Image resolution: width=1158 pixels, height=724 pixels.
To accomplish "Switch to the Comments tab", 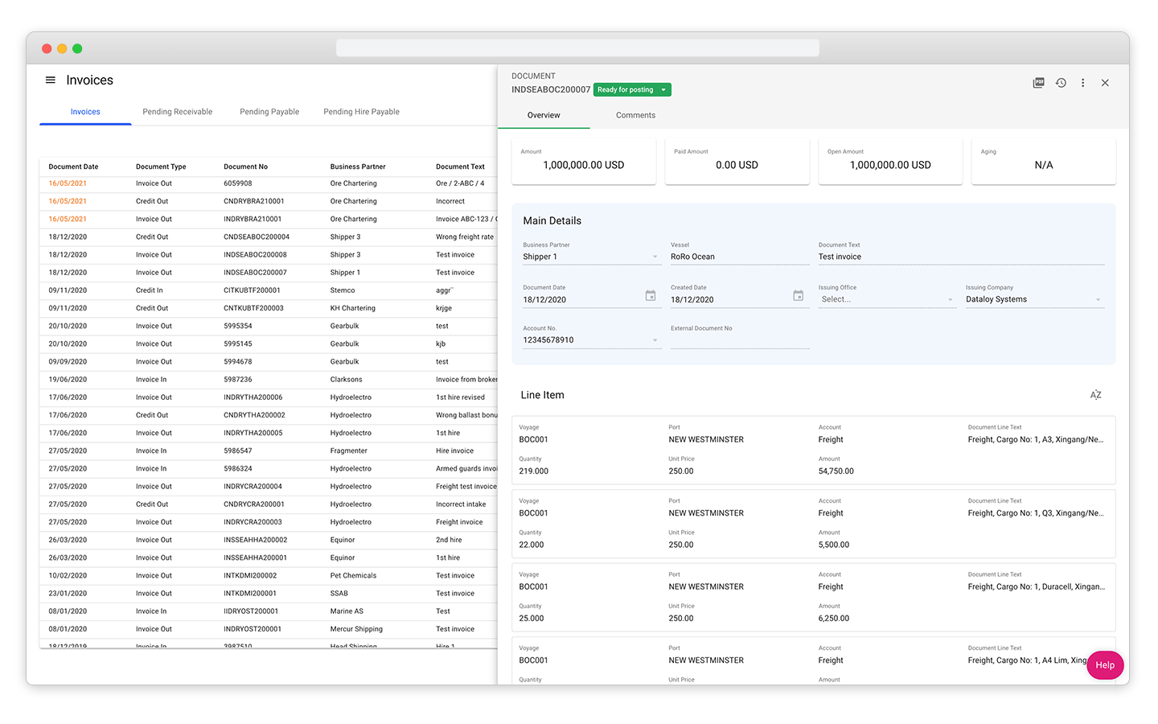I will click(634, 115).
